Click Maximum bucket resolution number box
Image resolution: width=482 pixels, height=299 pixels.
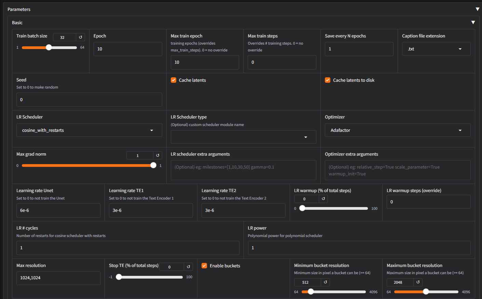coord(400,282)
